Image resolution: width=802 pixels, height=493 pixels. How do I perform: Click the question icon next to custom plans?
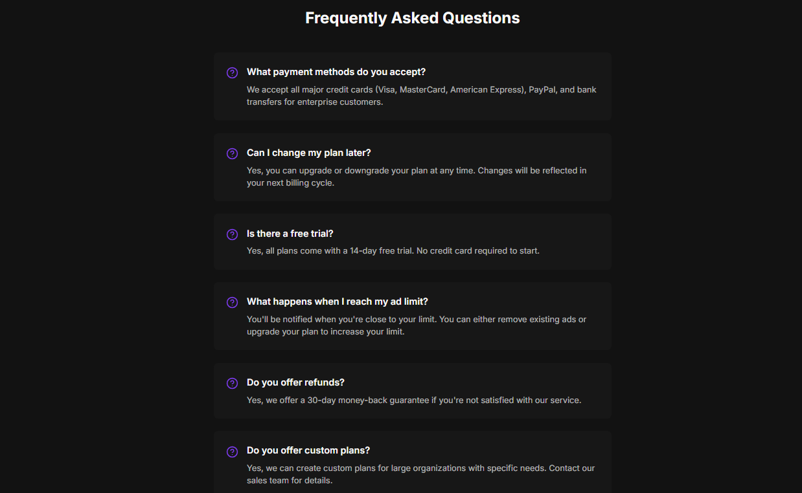click(232, 451)
